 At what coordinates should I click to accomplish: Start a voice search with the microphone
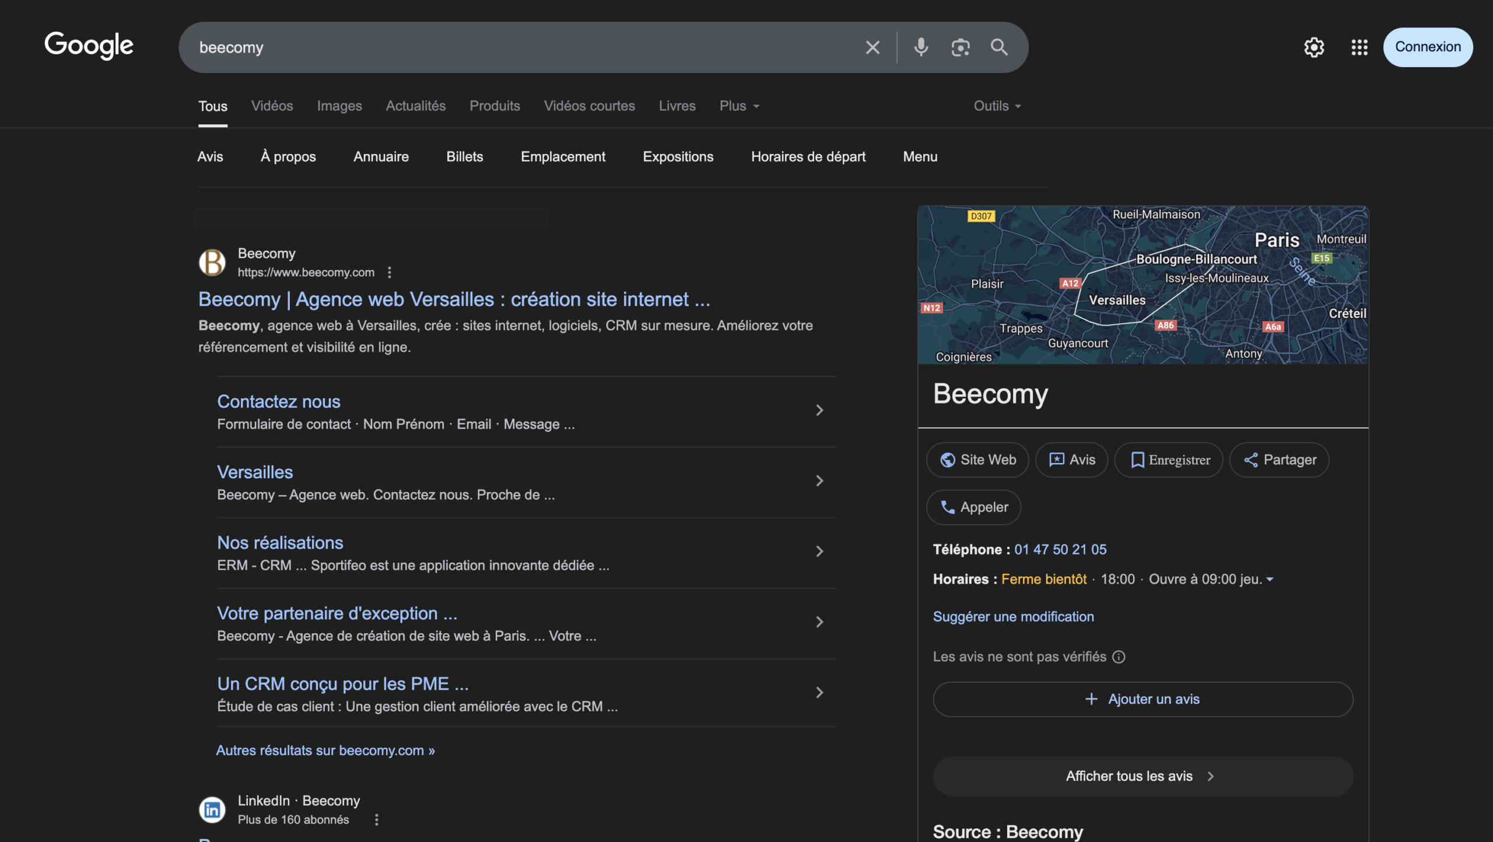pos(920,47)
